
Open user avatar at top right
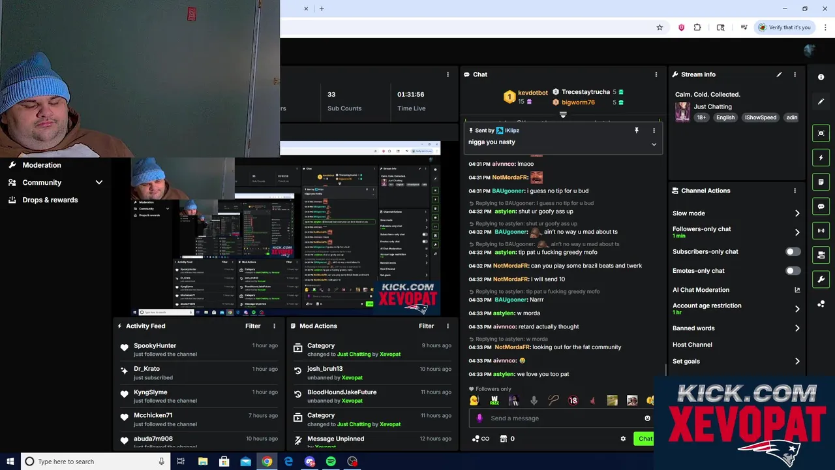810,50
